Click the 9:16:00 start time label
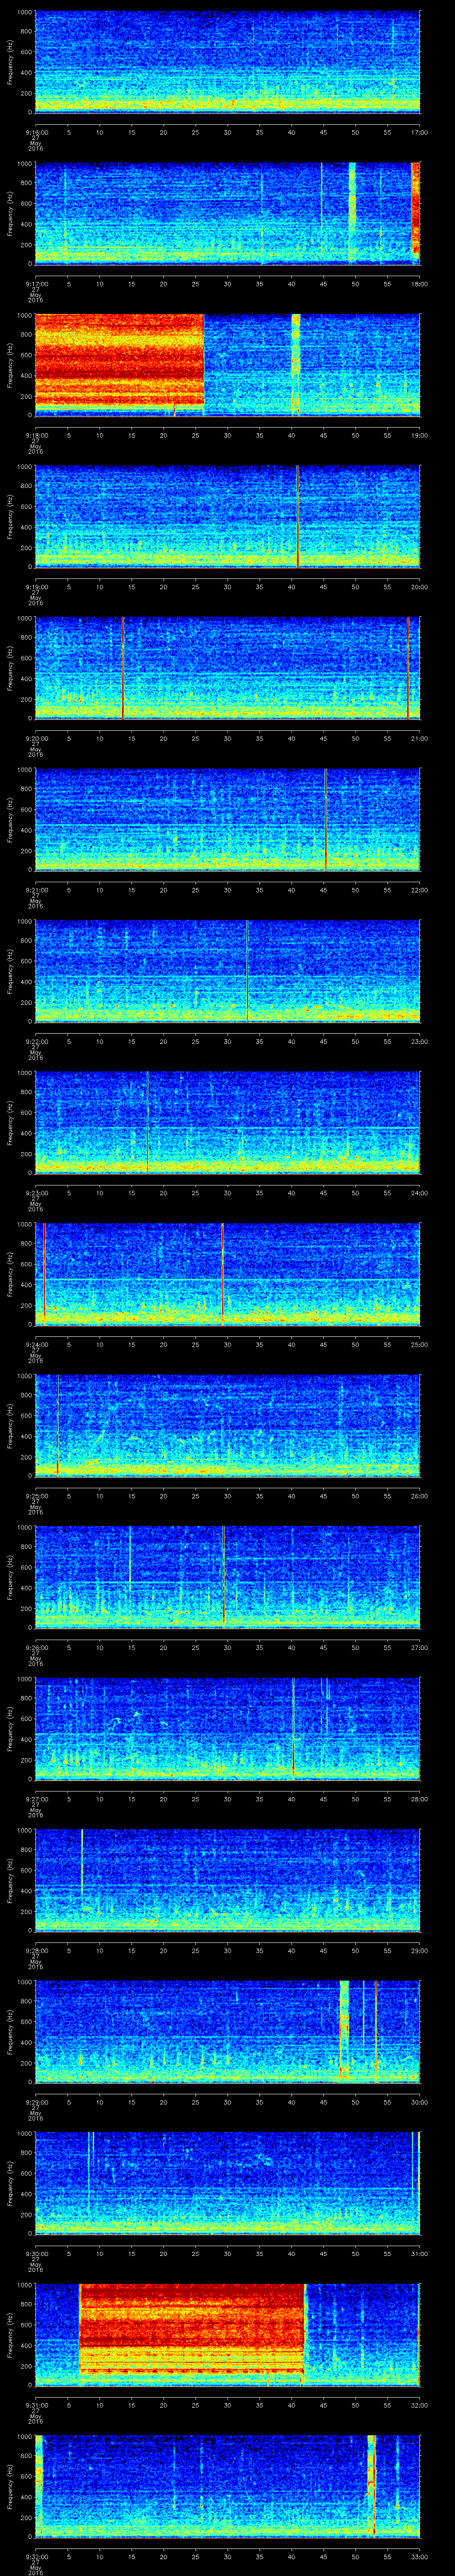This screenshot has width=455, height=2576. point(36,132)
